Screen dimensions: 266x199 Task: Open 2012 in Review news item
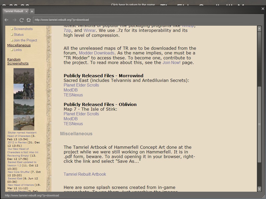(17, 143)
